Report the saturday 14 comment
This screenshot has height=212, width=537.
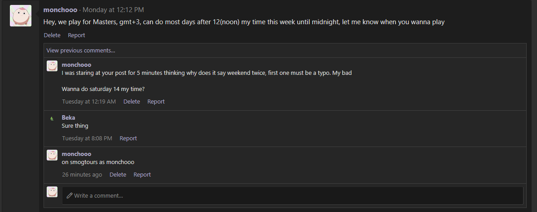156,102
